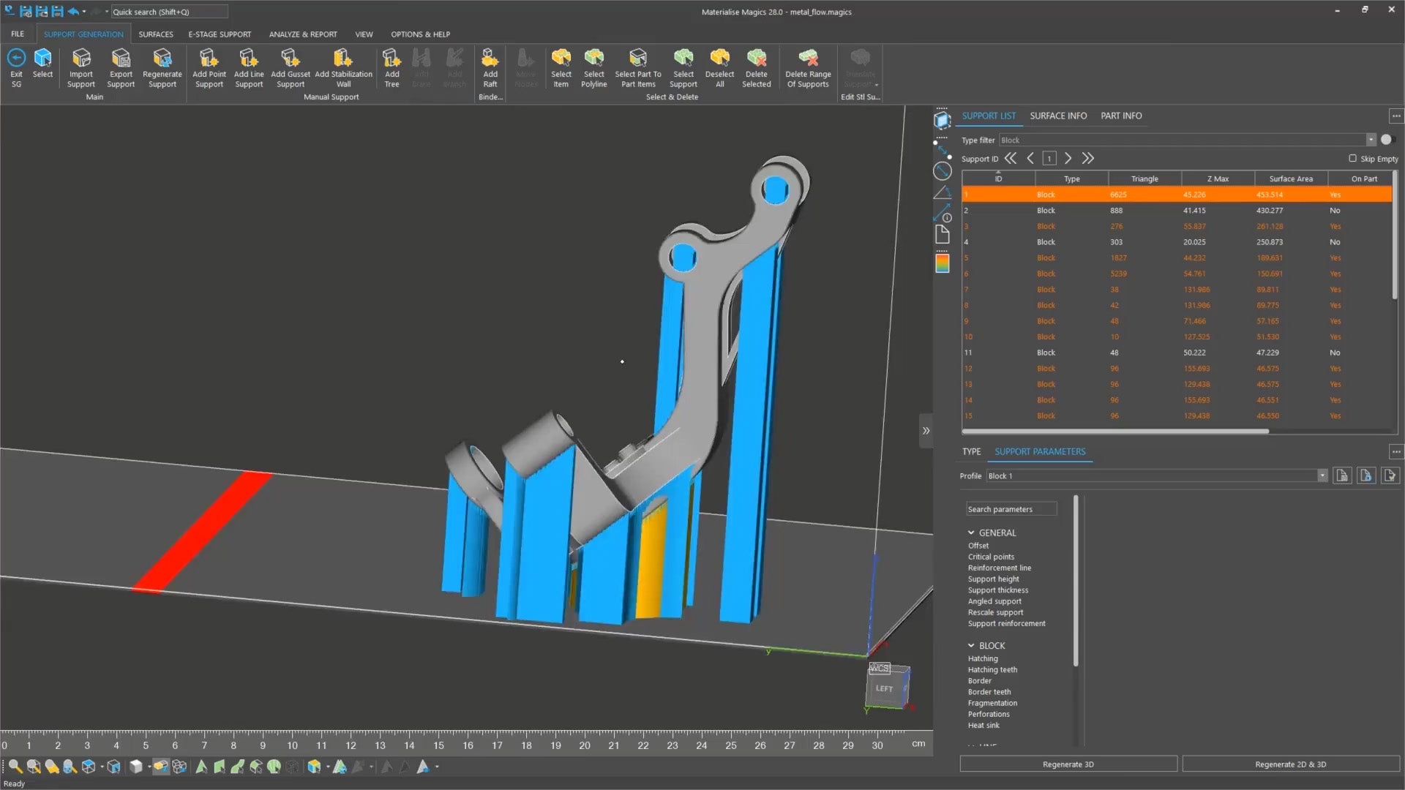This screenshot has height=790, width=1405.
Task: Collapse the GENERAL parameters section
Action: pyautogui.click(x=971, y=533)
